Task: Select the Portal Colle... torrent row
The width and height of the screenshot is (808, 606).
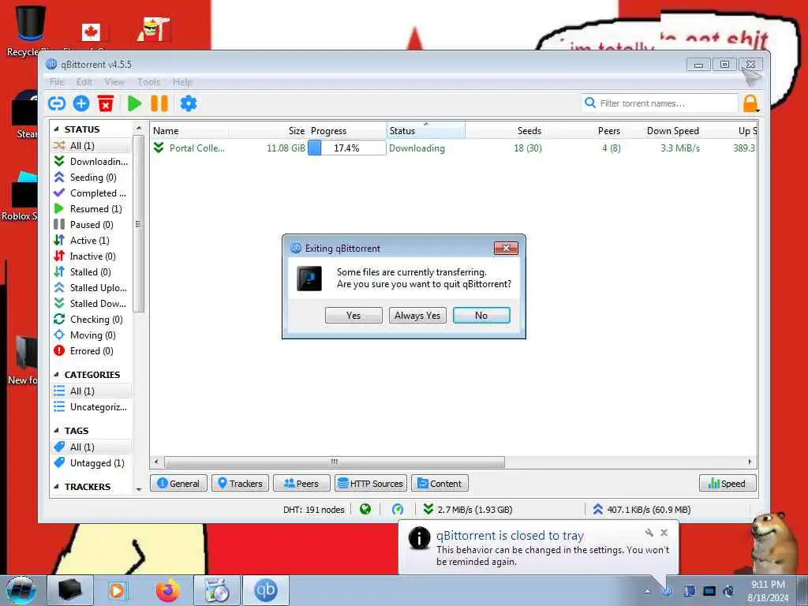Action: pos(454,148)
